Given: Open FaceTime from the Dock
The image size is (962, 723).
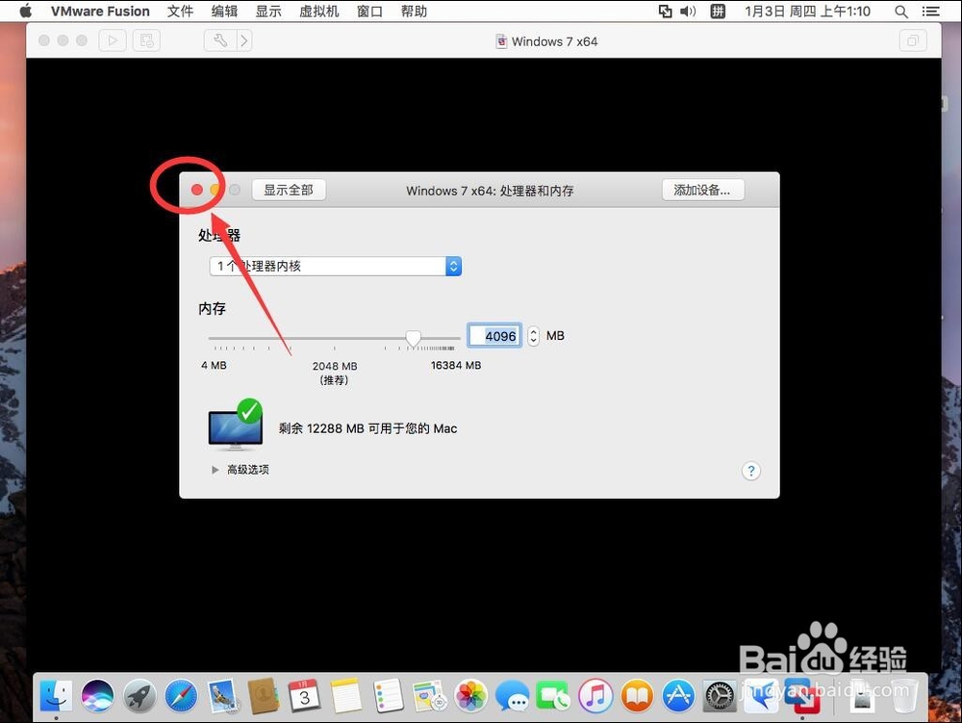Looking at the screenshot, I should click(553, 696).
